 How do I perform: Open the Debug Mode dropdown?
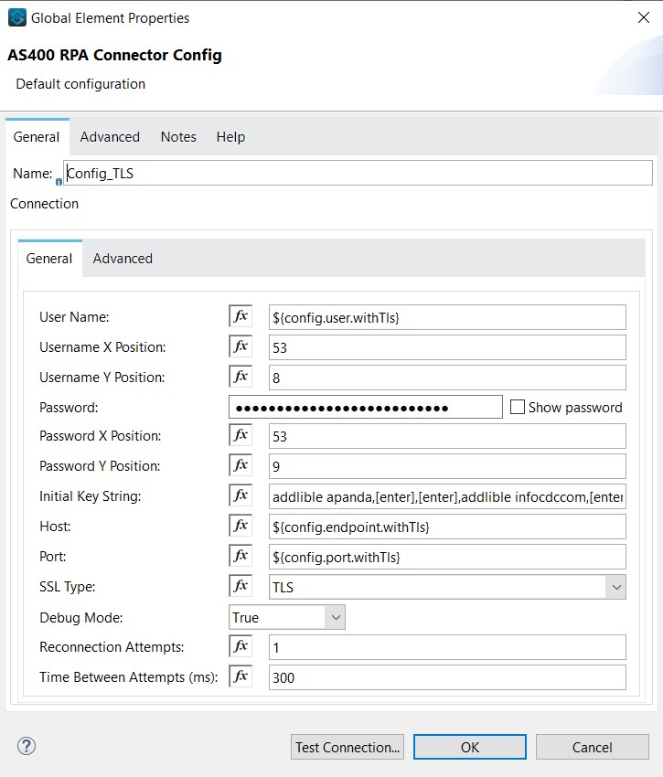tap(336, 617)
